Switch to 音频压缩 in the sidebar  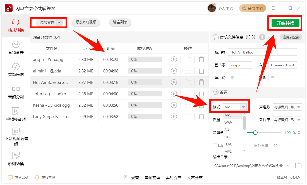[16, 70]
